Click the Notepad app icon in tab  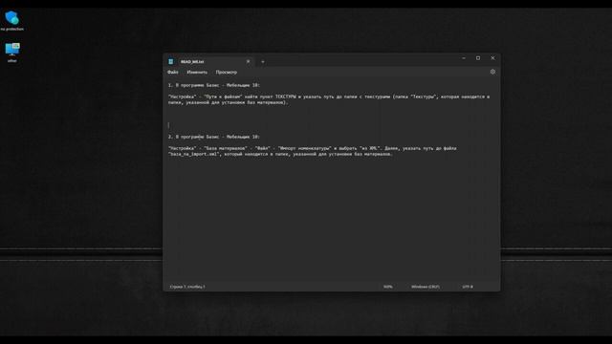click(171, 61)
